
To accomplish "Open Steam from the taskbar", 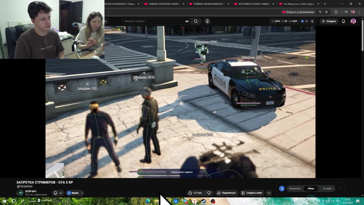I will 203,201.
